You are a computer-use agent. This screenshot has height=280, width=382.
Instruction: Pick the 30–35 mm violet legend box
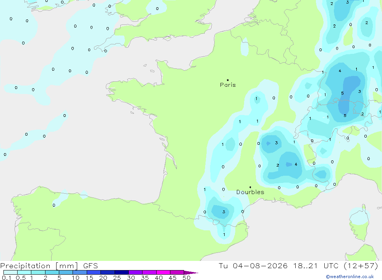pyautogui.click(x=136, y=272)
